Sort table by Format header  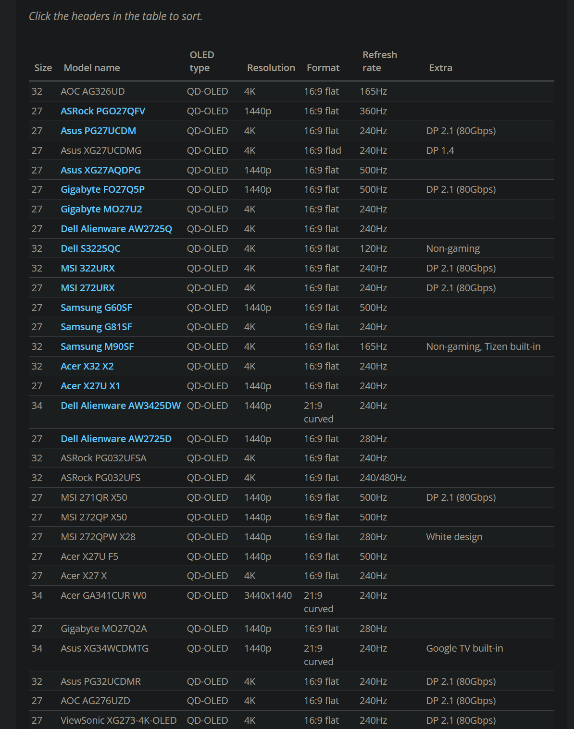click(x=323, y=68)
